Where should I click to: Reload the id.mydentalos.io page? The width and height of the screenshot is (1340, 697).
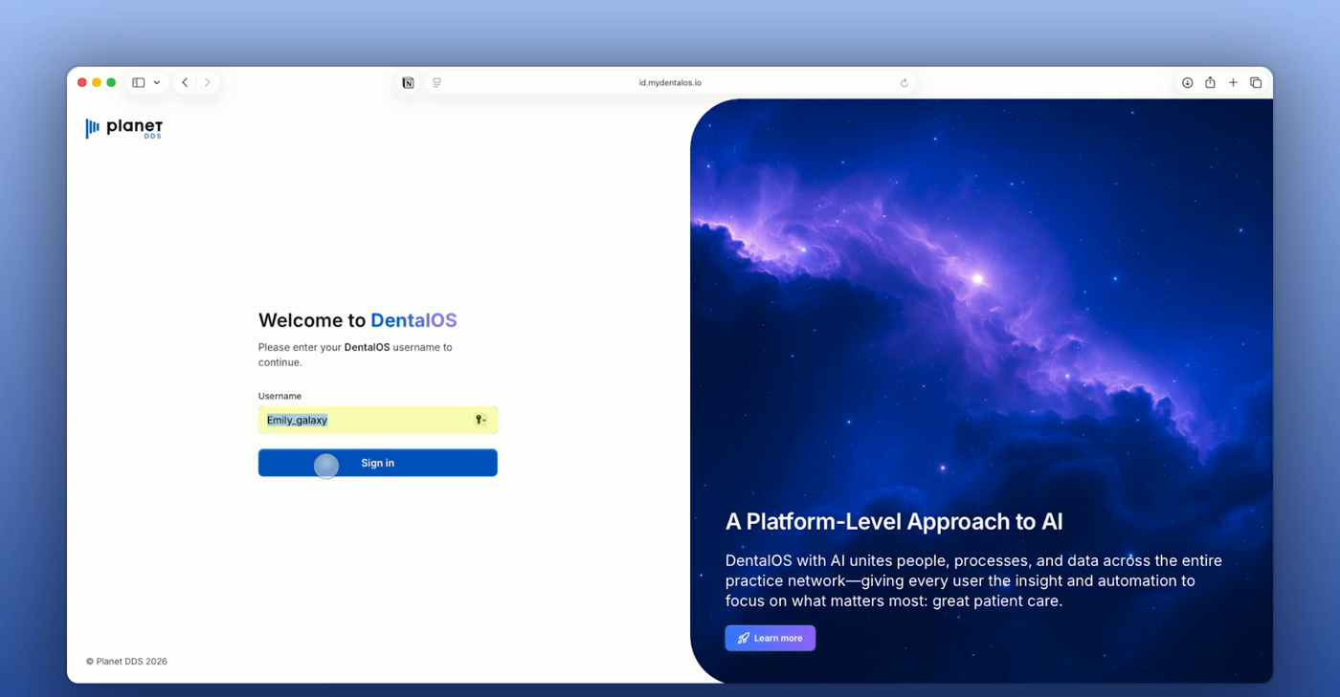point(904,83)
